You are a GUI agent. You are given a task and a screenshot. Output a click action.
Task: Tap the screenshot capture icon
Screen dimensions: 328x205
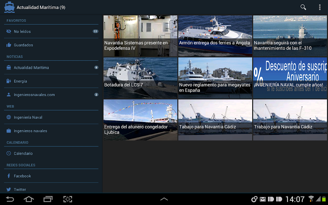[x=68, y=199]
